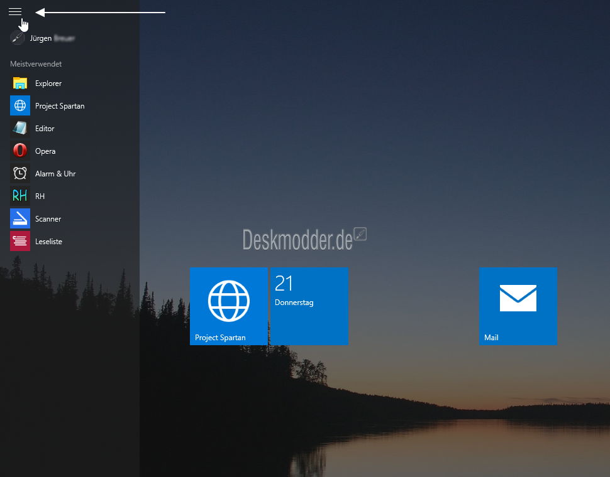
Task: Launch the RH app icon
Action: coord(20,196)
